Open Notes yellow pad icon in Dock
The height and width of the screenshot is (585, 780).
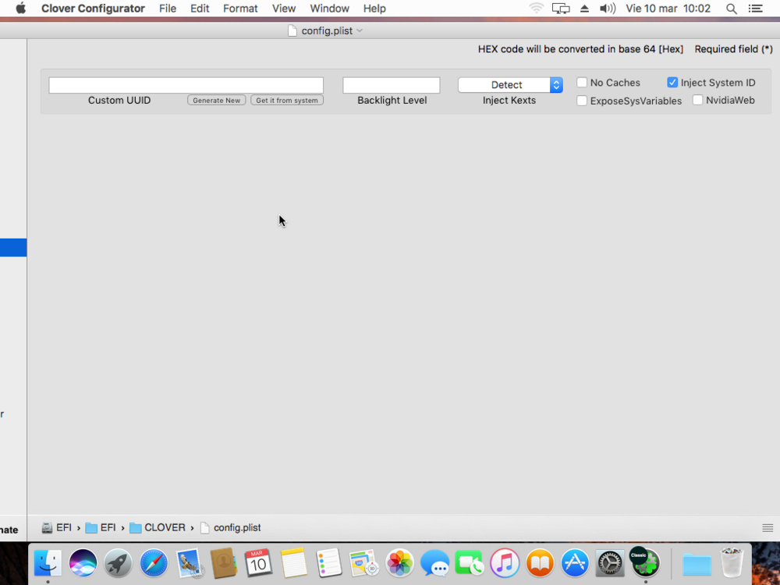(x=293, y=562)
